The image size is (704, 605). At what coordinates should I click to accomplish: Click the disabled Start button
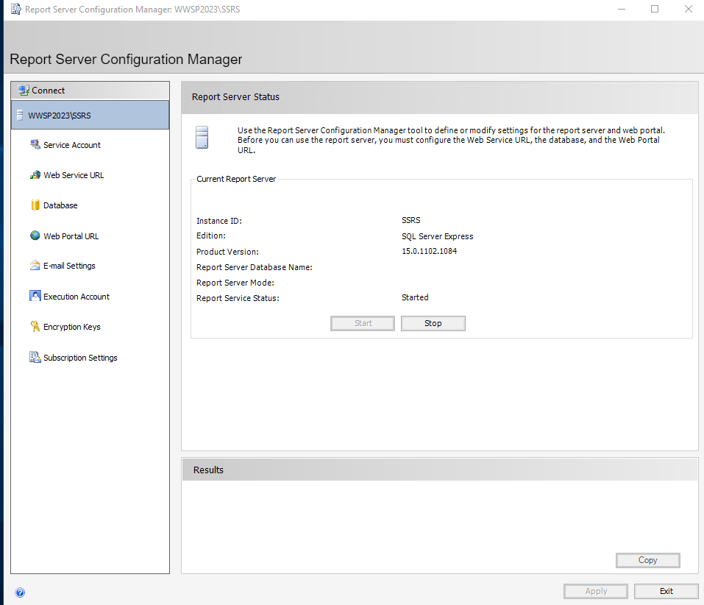[363, 323]
